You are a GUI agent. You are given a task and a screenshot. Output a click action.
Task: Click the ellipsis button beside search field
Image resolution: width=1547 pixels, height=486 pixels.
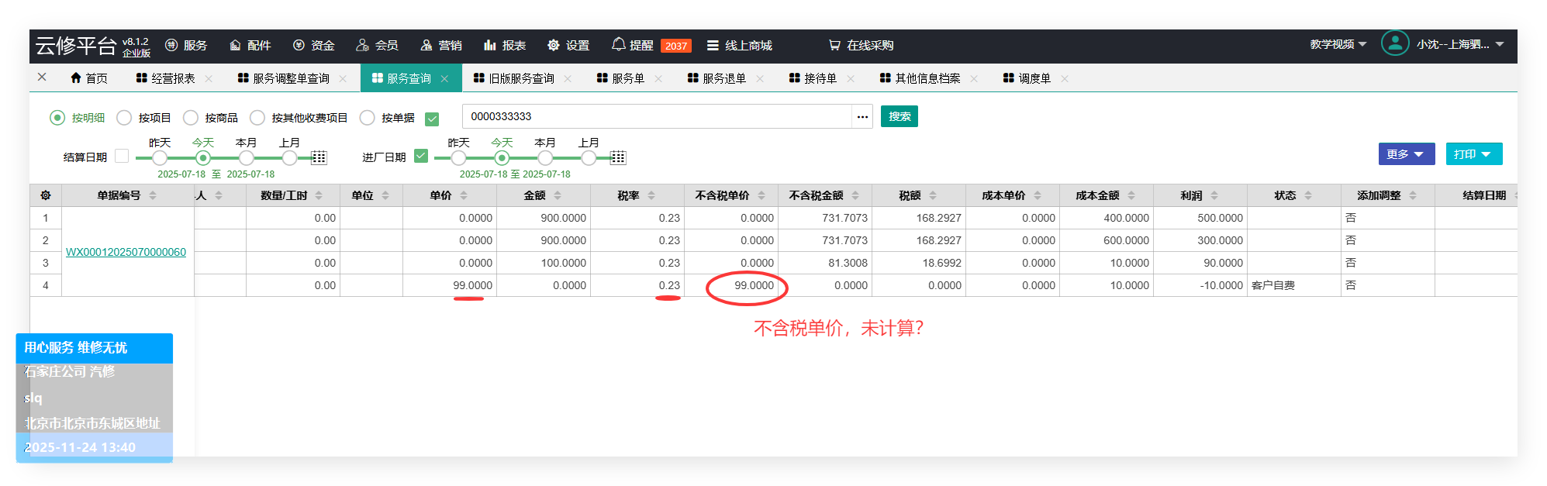862,117
